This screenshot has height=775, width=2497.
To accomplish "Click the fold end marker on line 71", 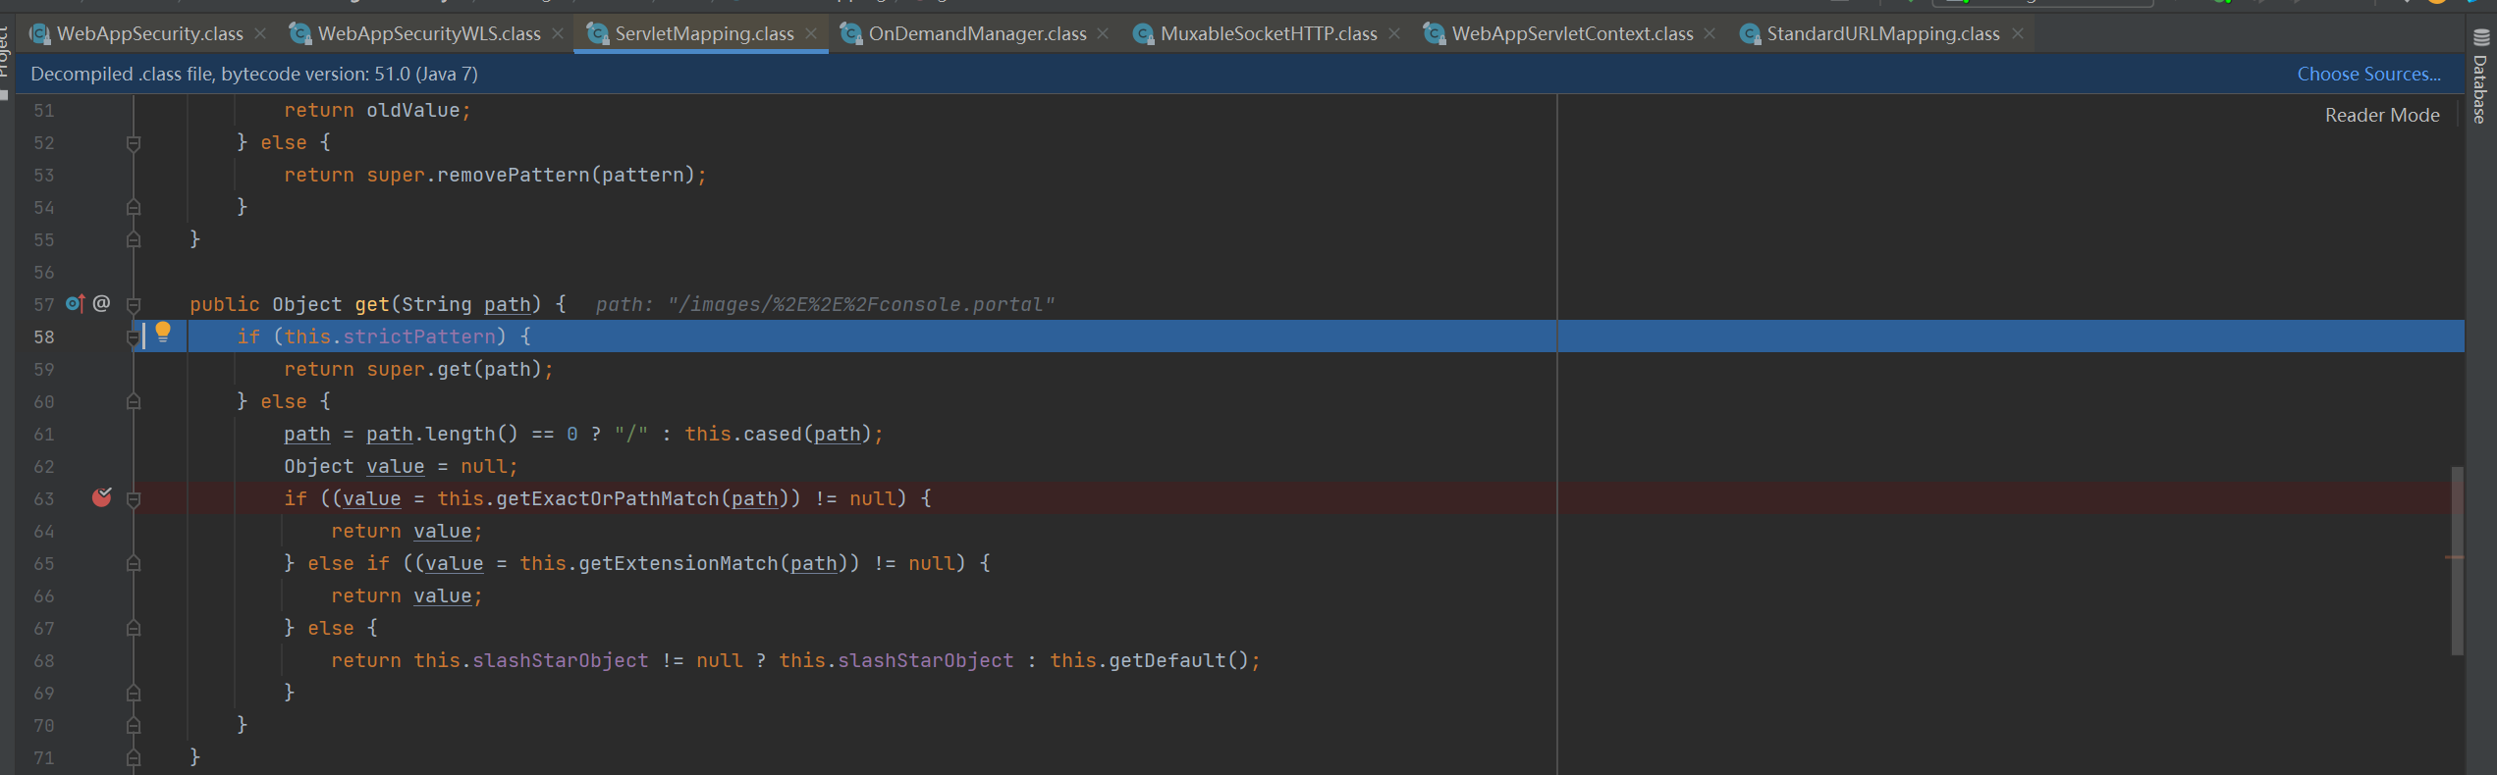I will (x=134, y=758).
